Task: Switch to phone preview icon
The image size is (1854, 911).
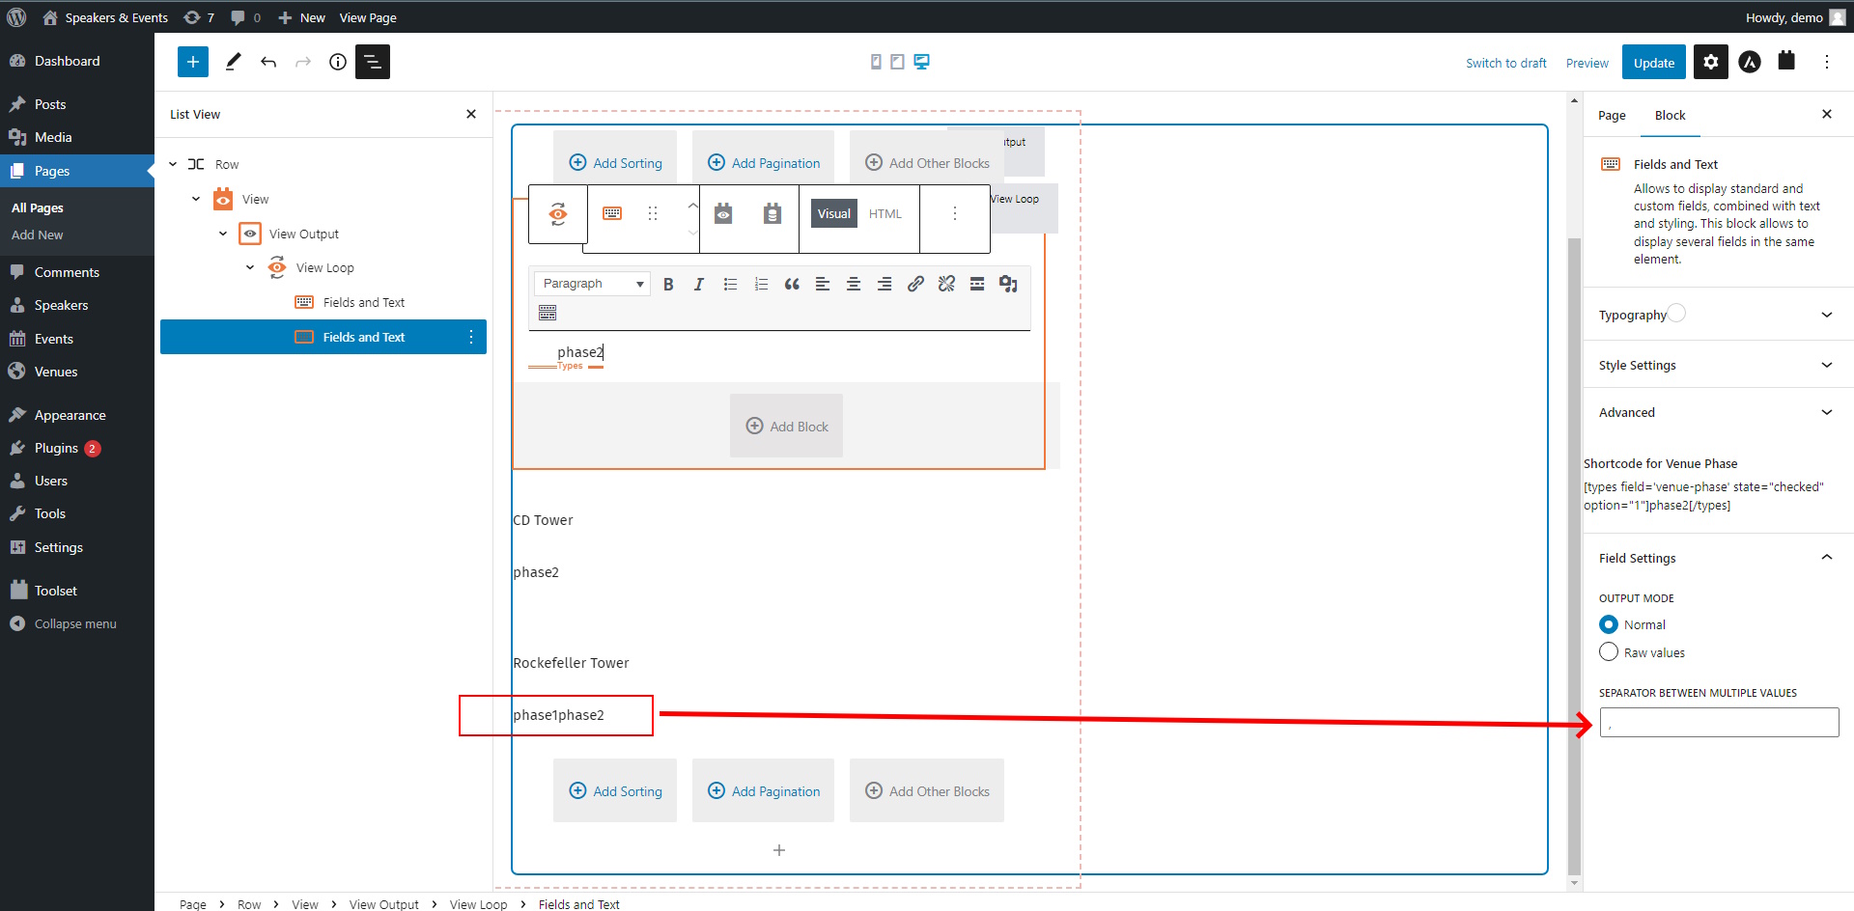Action: (876, 62)
